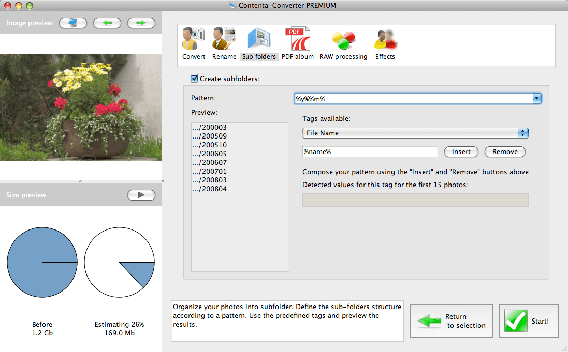This screenshot has height=352, width=568.
Task: Click the detected values gray box
Action: [x=415, y=200]
